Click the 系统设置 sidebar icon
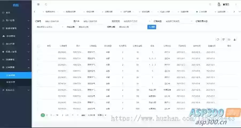 3,90
